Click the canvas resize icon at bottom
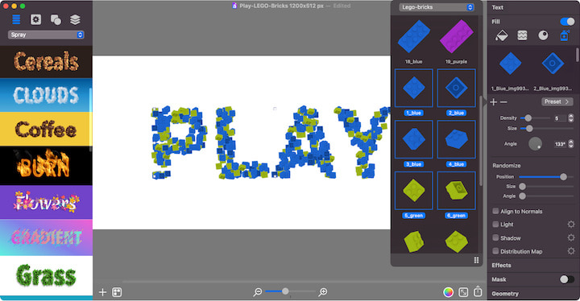580x301 pixels. click(x=463, y=292)
